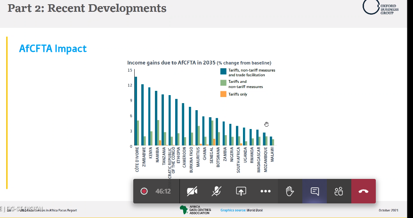Click the MOZAMBIQUE axis label

coord(266,159)
